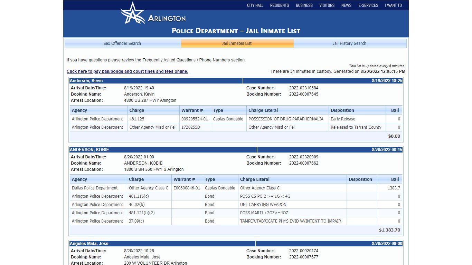Open the RESIDENTS menu
Screen dimensions: 472x265
280,5
